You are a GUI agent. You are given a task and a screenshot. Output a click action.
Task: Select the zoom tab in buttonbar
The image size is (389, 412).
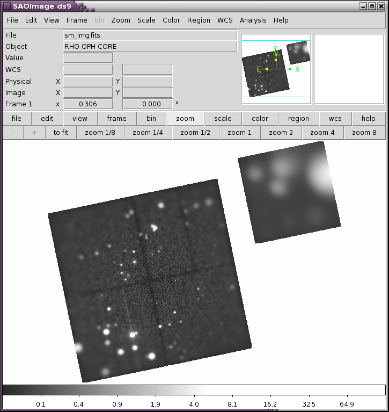pos(185,119)
